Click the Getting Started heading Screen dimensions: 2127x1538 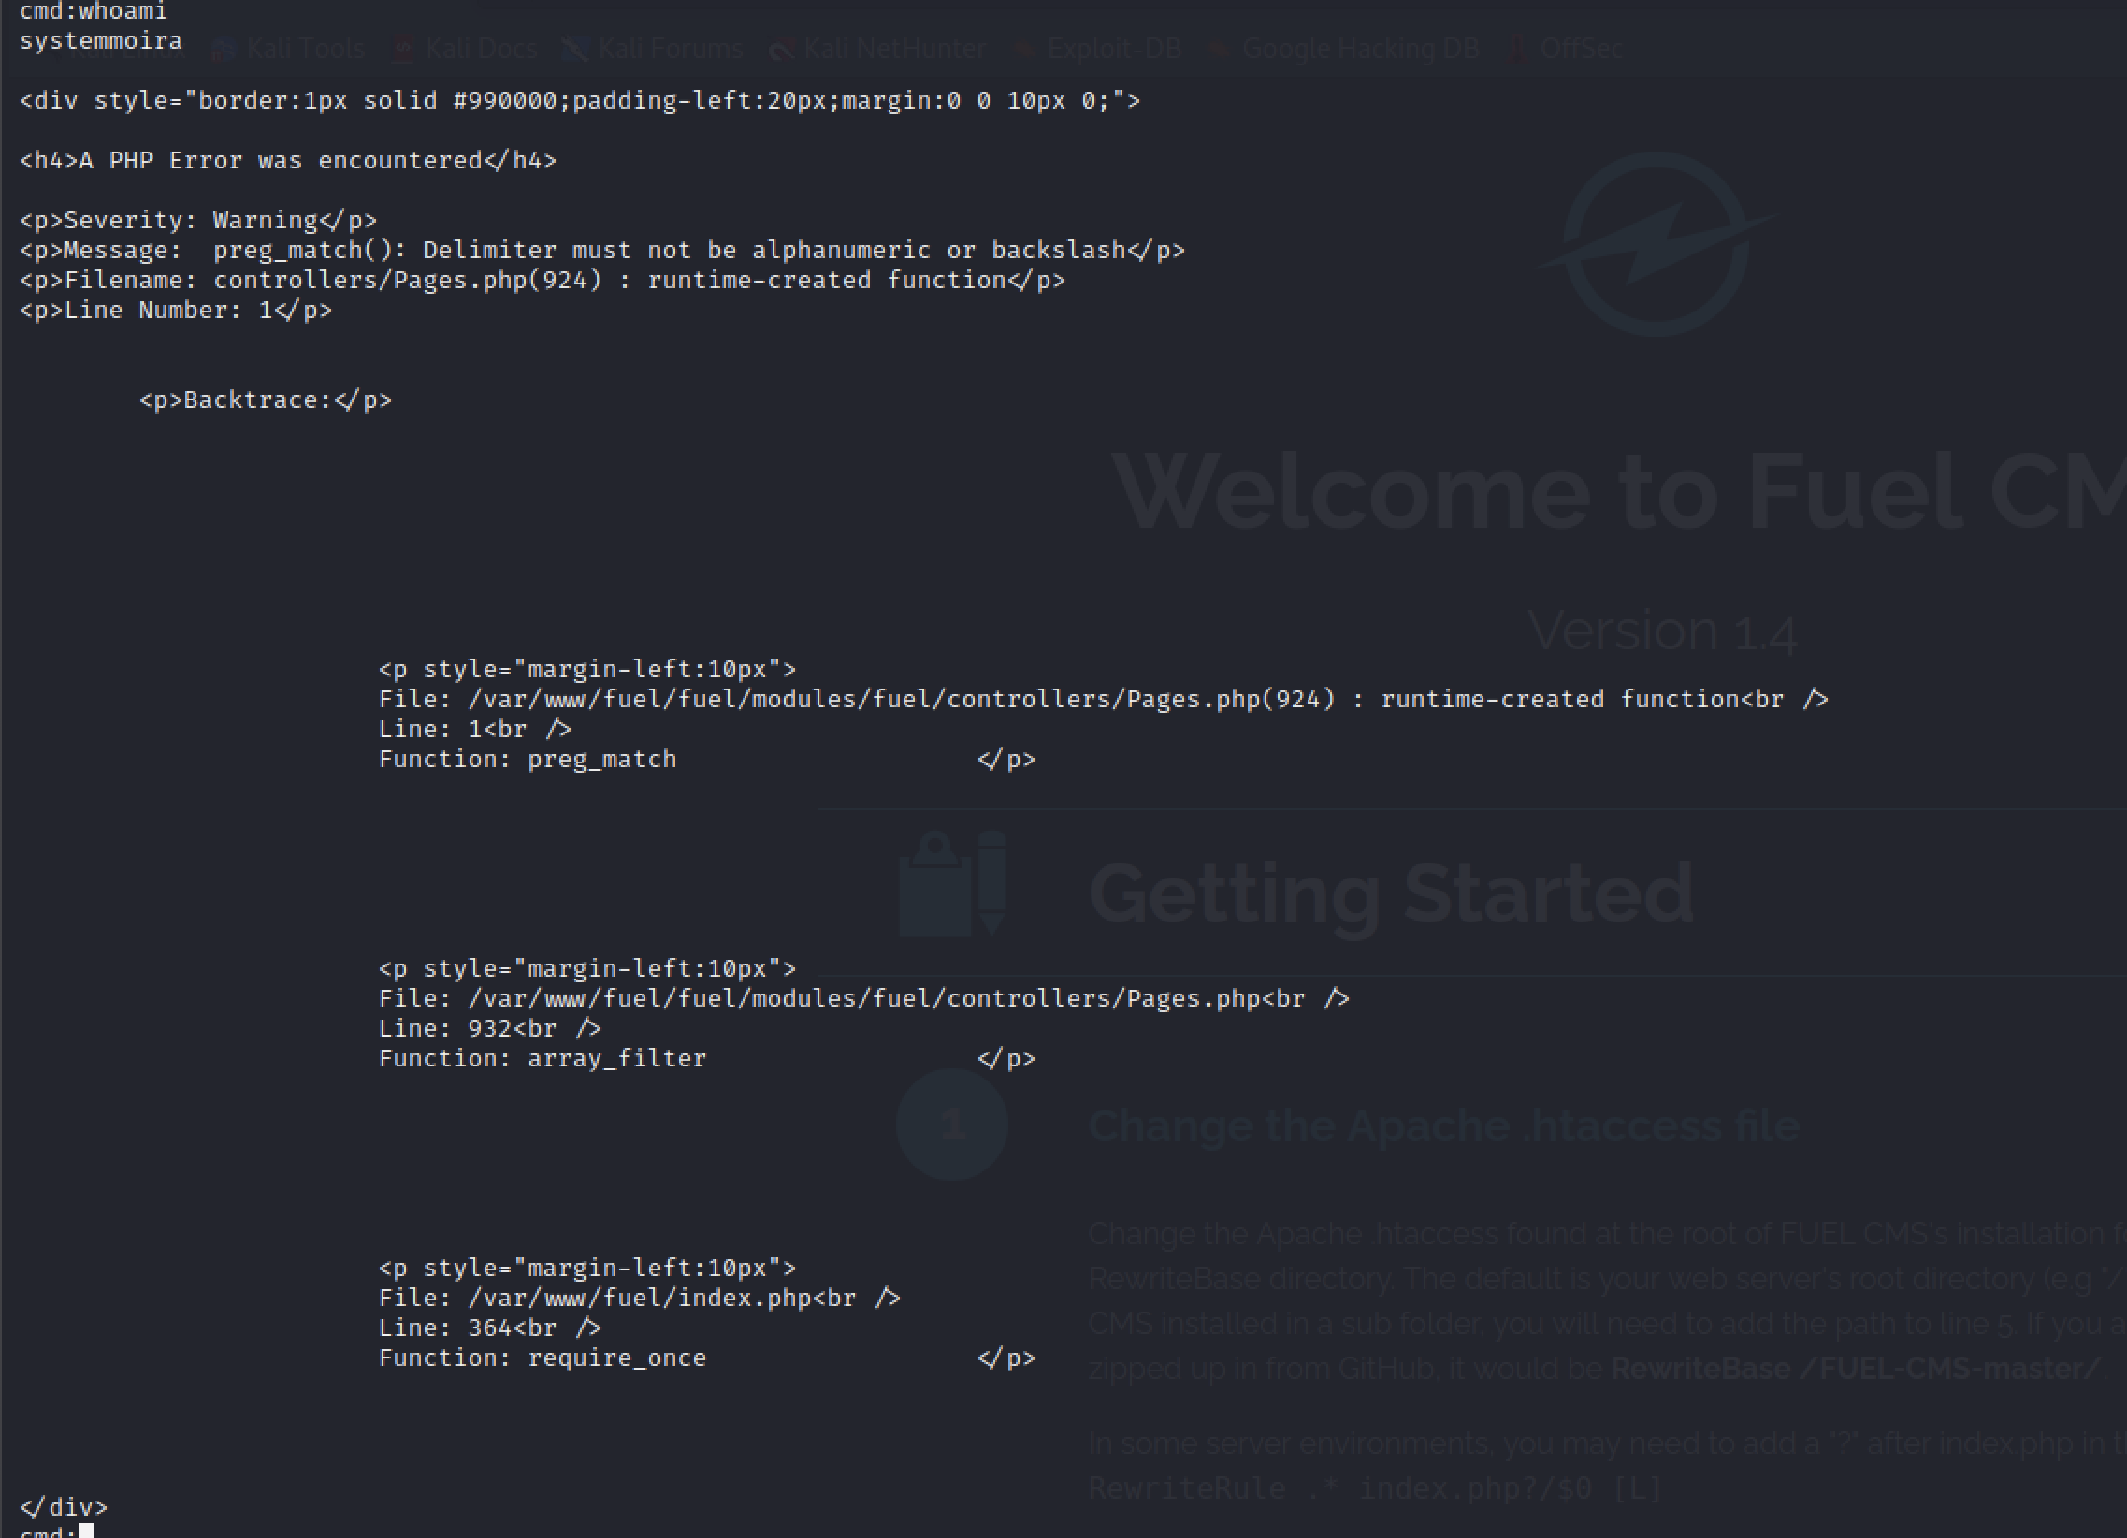1392,892
